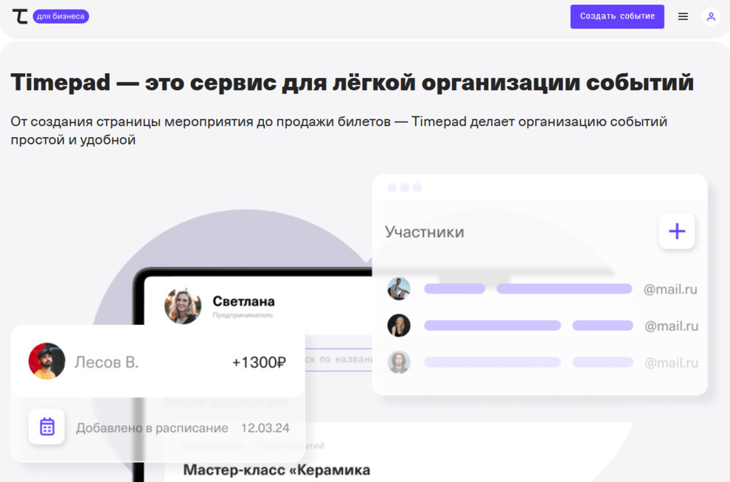Click the first @mail.ru email label
This screenshot has width=730, height=482.
tap(671, 289)
